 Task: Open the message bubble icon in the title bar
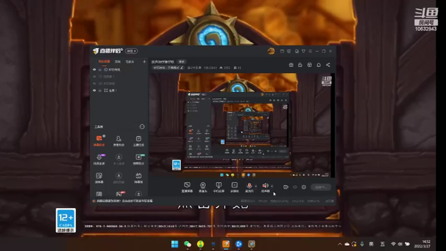coord(289,51)
